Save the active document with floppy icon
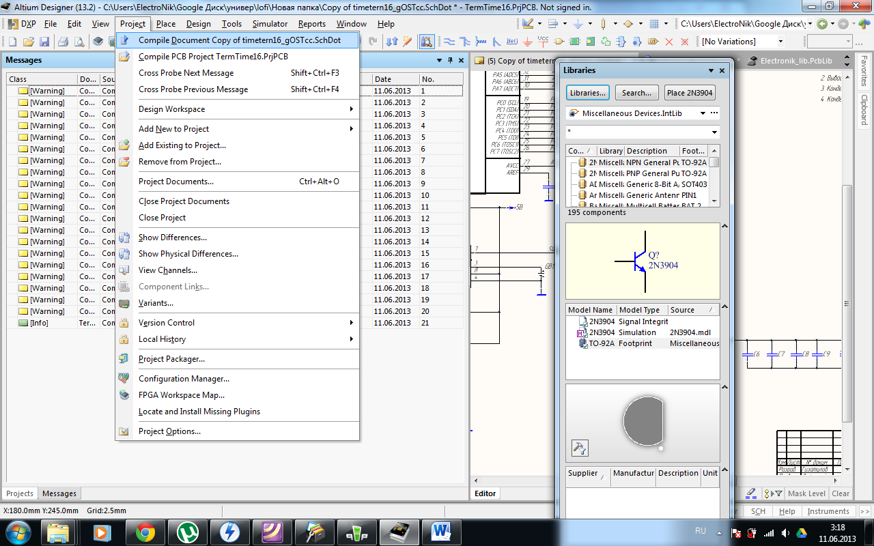Screen dimensions: 874x546 [44, 42]
